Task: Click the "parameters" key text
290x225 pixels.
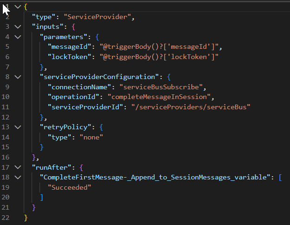Action: (x=64, y=37)
